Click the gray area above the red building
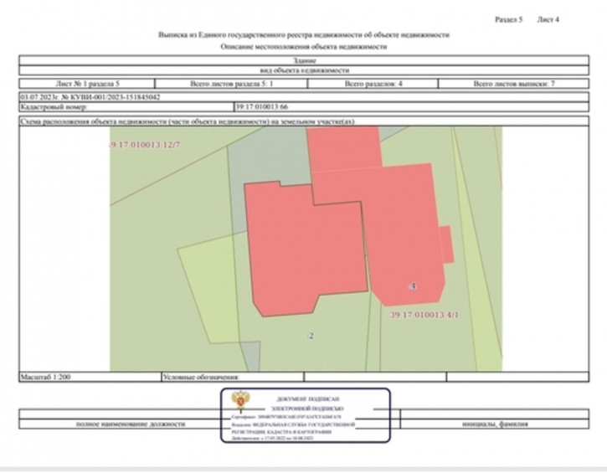Screen dimensions: 607x473 [268, 159]
